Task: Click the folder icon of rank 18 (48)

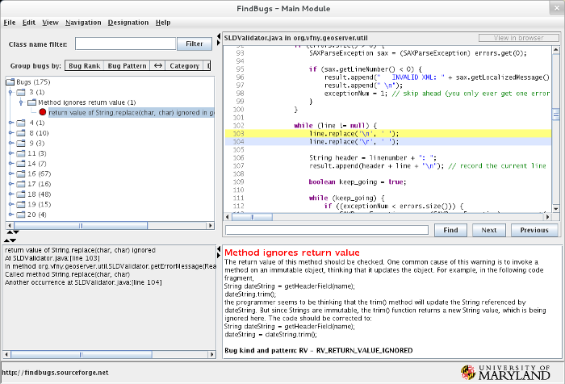Action: point(21,194)
